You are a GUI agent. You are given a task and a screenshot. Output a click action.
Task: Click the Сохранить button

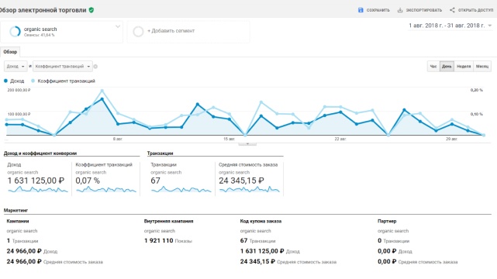tap(374, 10)
